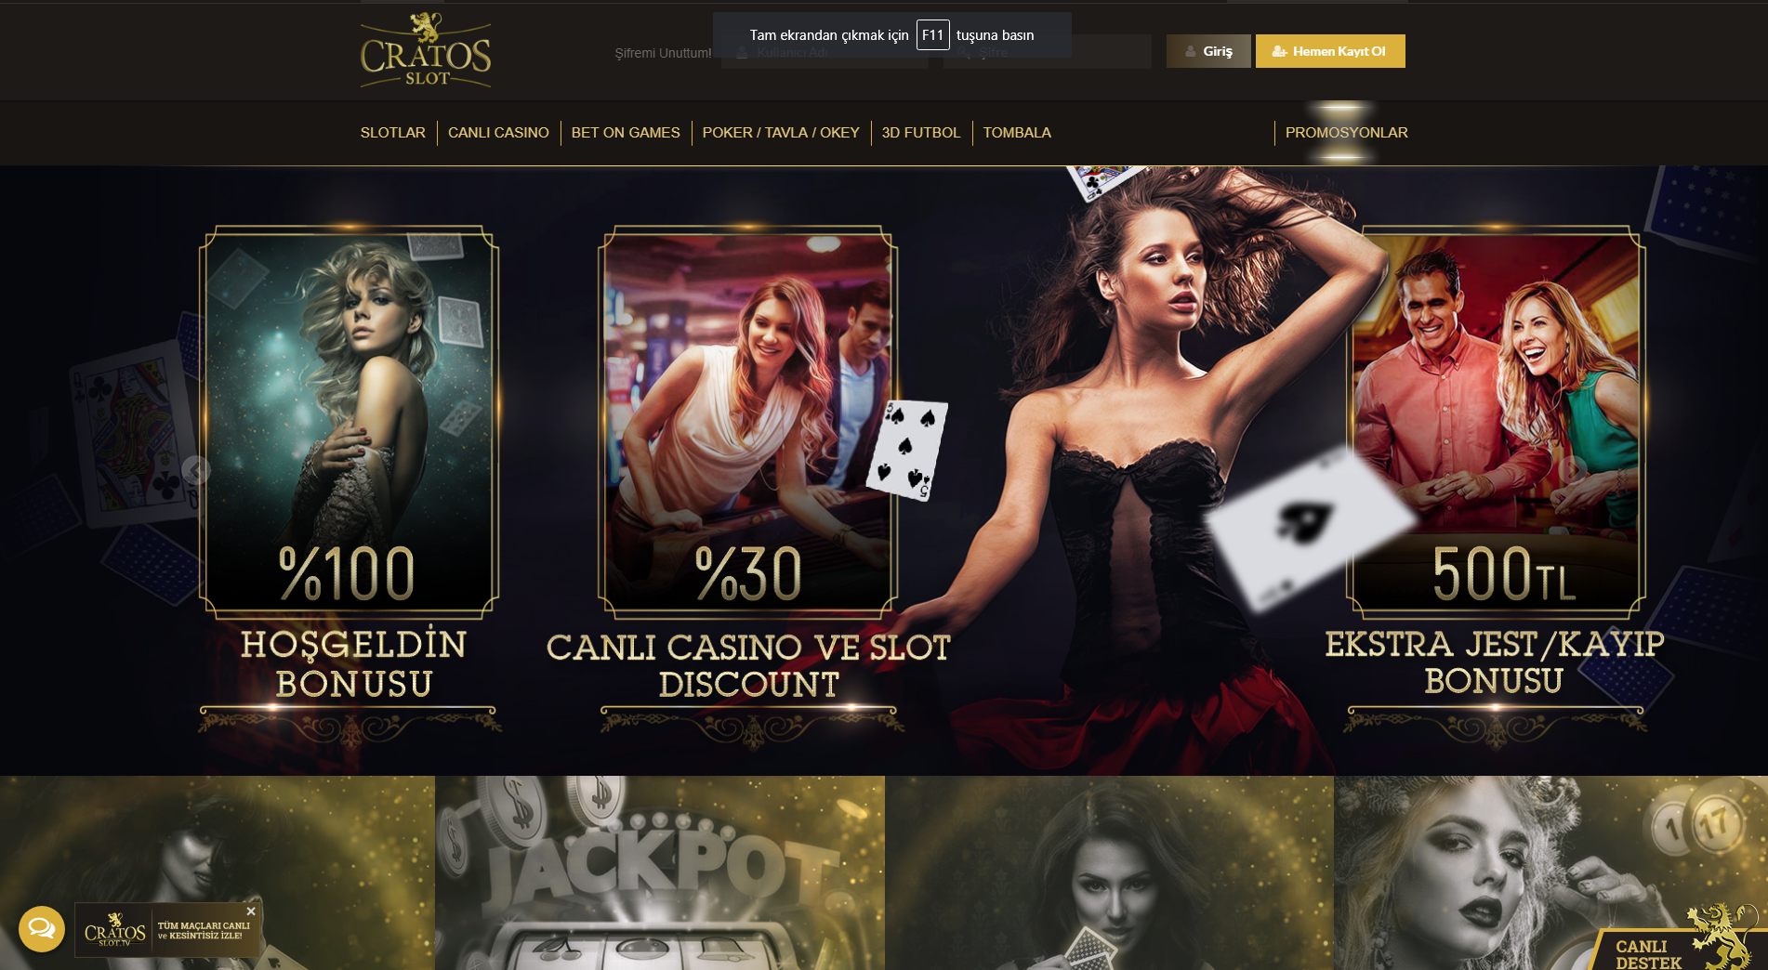Open the Jackpot slot banner
1768x970 pixels.
(x=660, y=873)
